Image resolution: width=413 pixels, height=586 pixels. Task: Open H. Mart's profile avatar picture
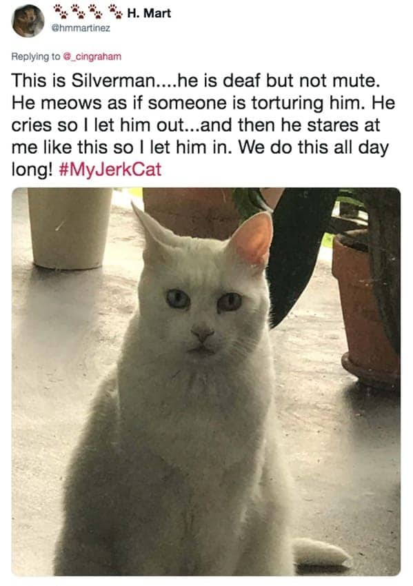28,21
